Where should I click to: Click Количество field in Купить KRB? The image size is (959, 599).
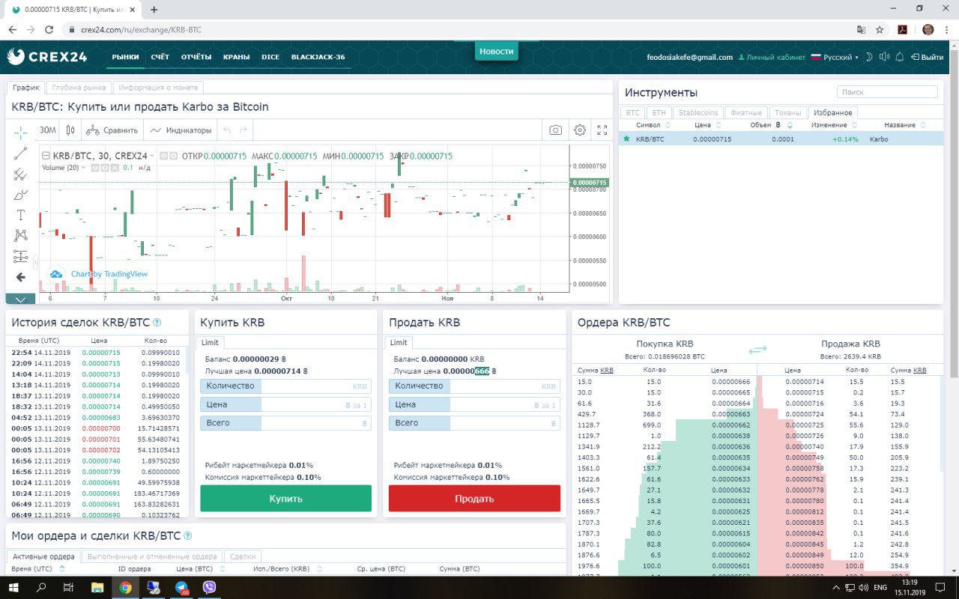[285, 386]
